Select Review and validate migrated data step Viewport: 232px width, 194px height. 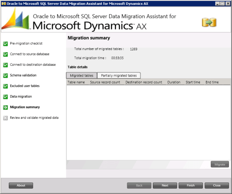34,118
